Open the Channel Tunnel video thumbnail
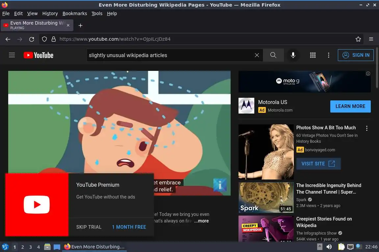The width and height of the screenshot is (379, 252). (x=266, y=198)
